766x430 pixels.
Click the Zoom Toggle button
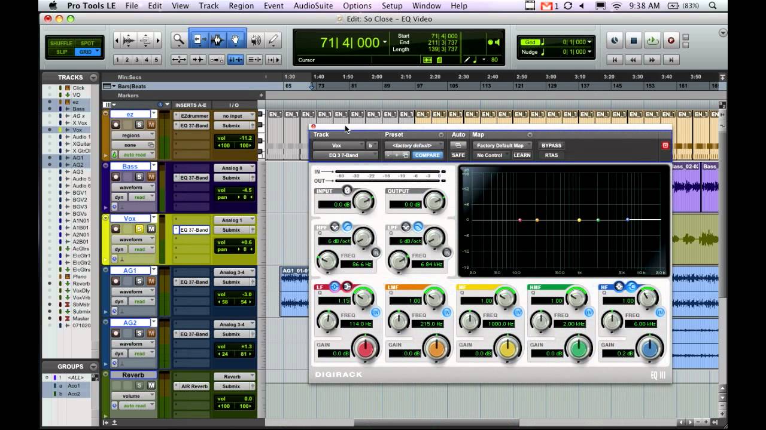pos(179,60)
